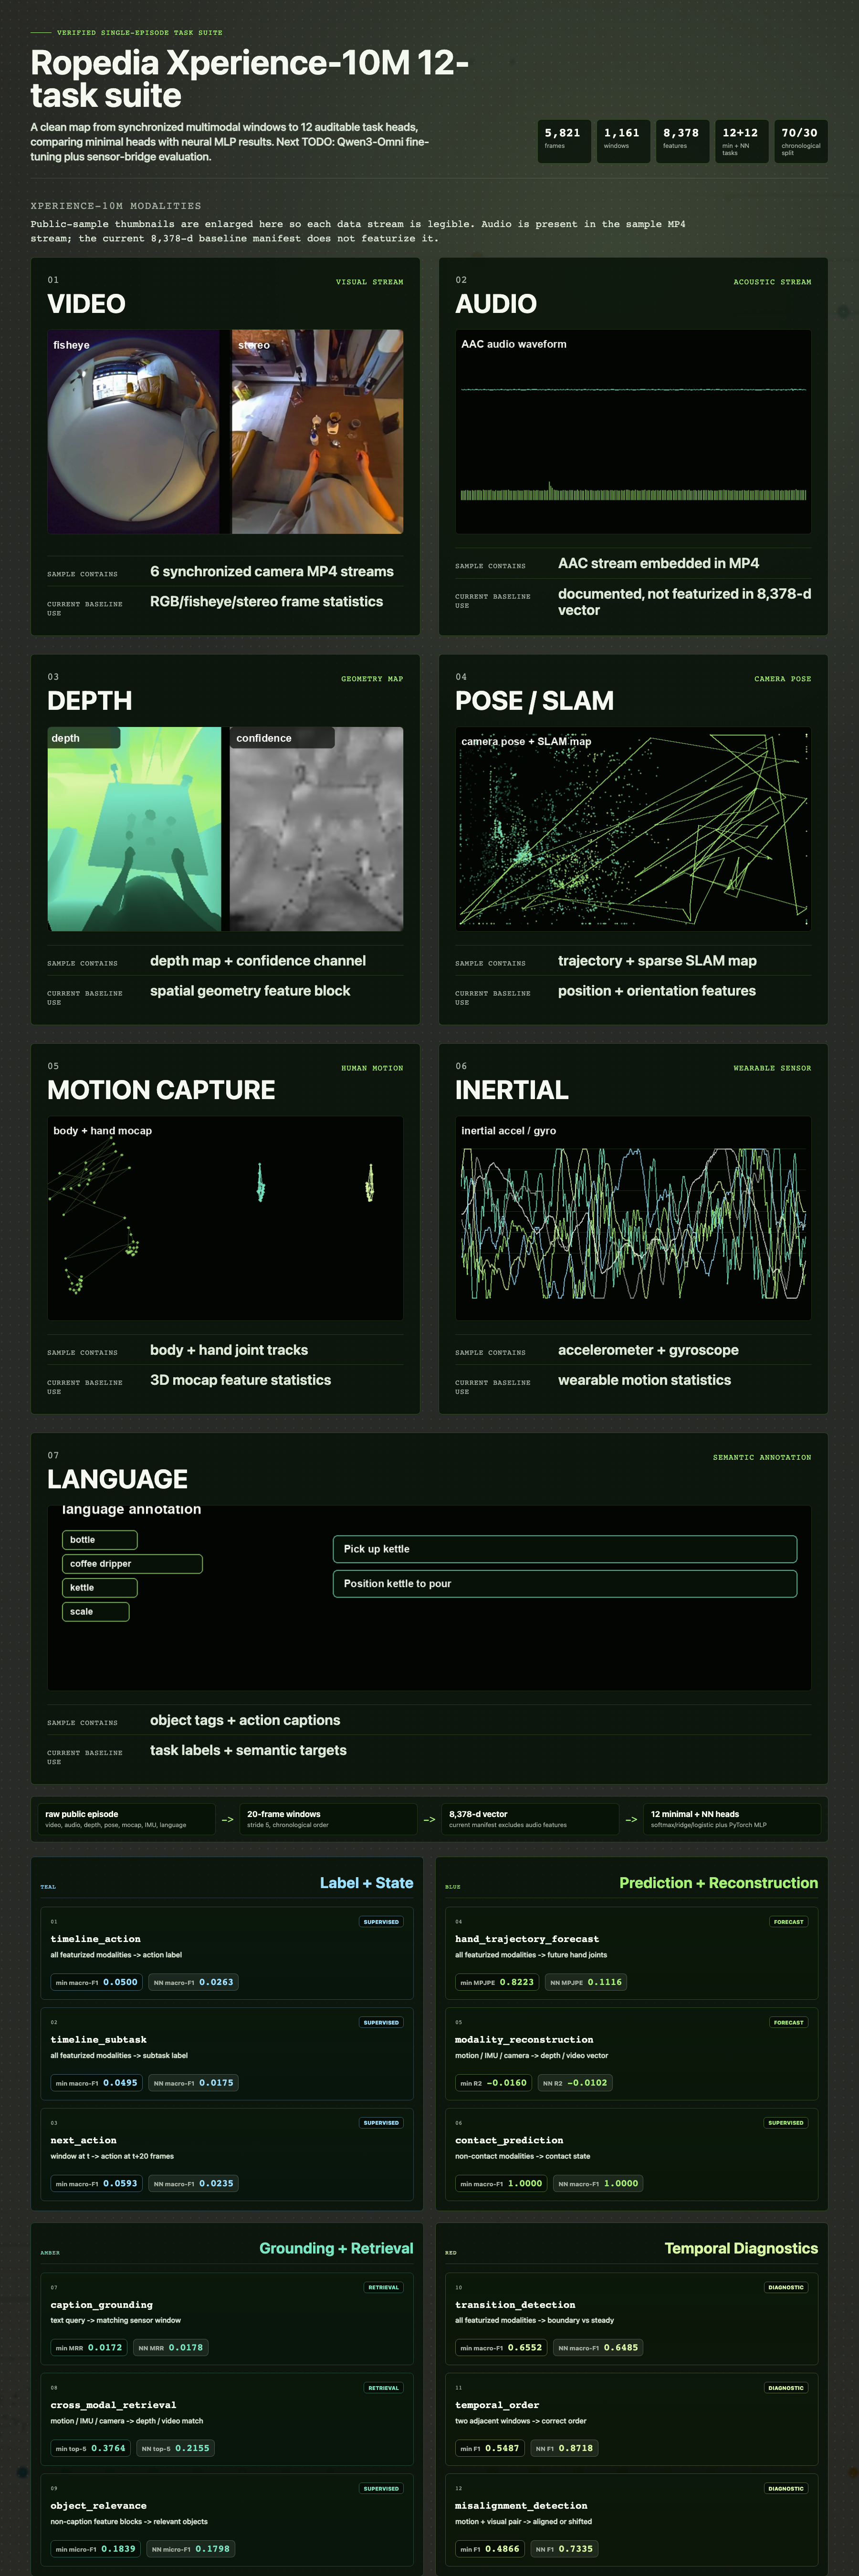The image size is (859, 2576).
Task: Click the 'min MPJPE 0.8223' metric chip
Action: [x=497, y=1982]
